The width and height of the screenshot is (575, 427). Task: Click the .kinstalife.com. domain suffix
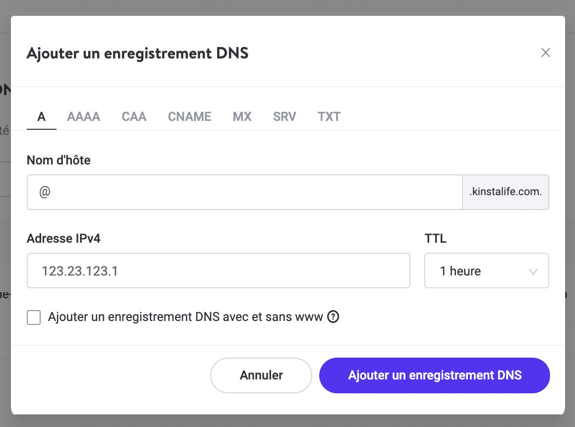[x=505, y=192]
